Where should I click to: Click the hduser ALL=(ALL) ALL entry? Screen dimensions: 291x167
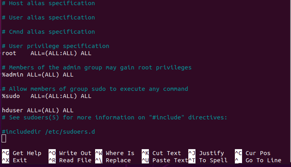(x=37, y=110)
